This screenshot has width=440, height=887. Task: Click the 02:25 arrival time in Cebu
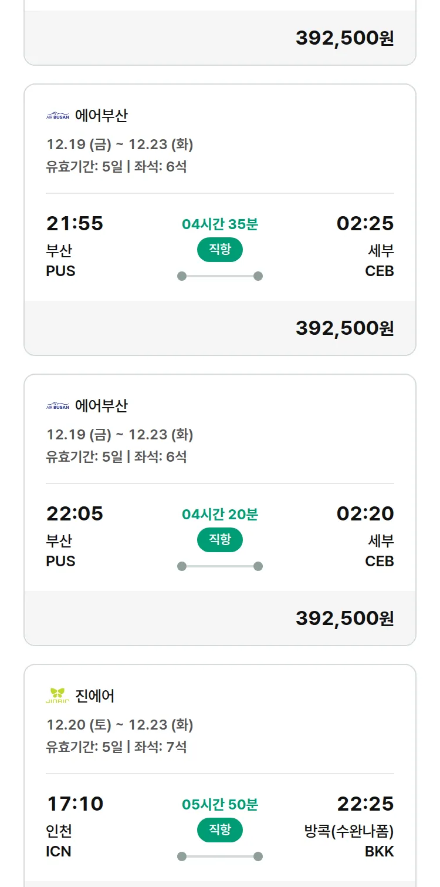(x=365, y=224)
